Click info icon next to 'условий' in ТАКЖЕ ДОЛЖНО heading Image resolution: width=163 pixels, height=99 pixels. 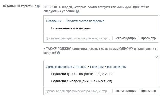[x=59, y=53]
